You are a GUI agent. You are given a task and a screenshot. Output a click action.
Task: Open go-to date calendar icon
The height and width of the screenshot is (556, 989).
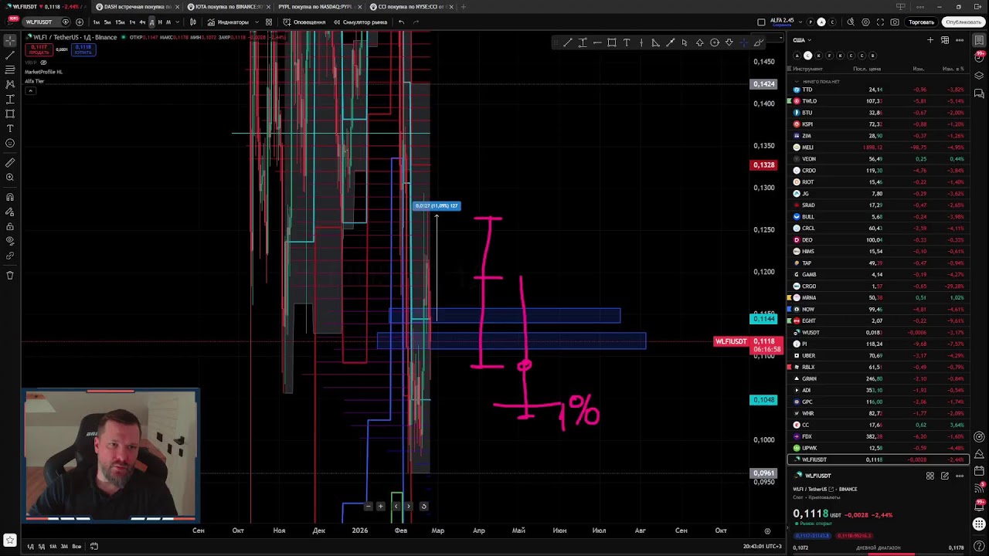94,546
